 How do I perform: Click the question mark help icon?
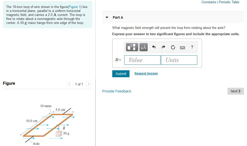(x=191, y=47)
